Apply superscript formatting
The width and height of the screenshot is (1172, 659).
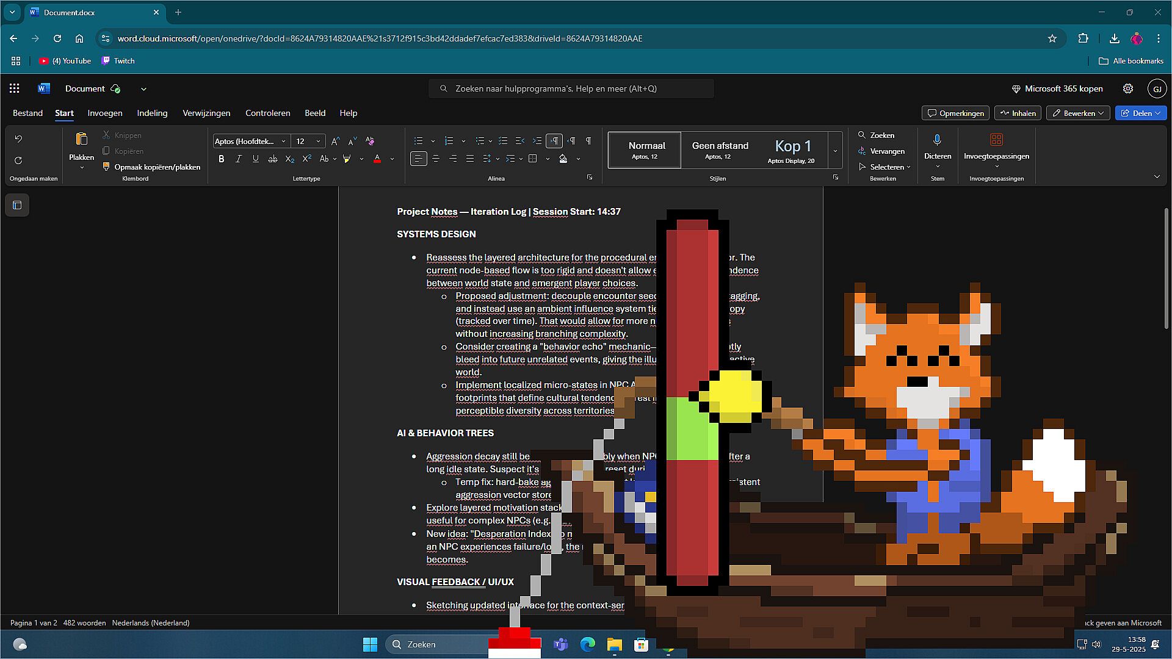(307, 159)
